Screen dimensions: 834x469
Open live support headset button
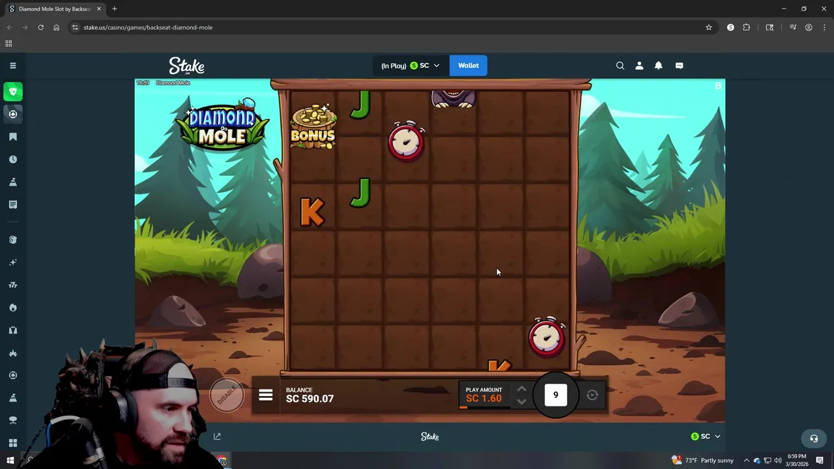pos(813,438)
